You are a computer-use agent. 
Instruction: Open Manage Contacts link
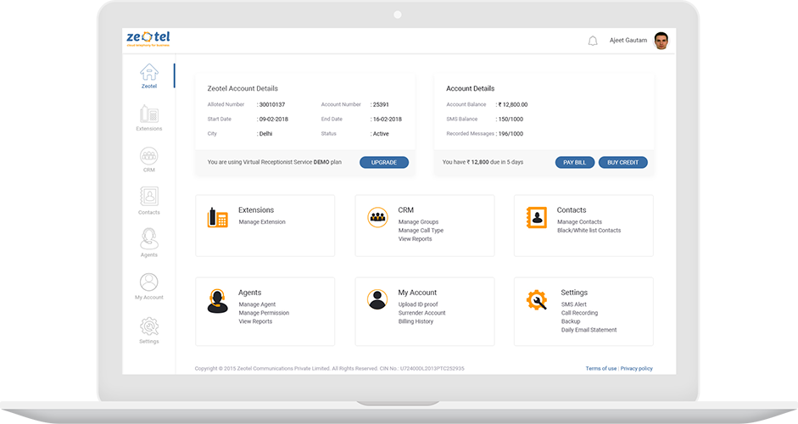click(x=580, y=222)
